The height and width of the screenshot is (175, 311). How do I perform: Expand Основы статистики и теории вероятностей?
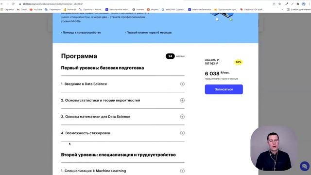pos(182,101)
